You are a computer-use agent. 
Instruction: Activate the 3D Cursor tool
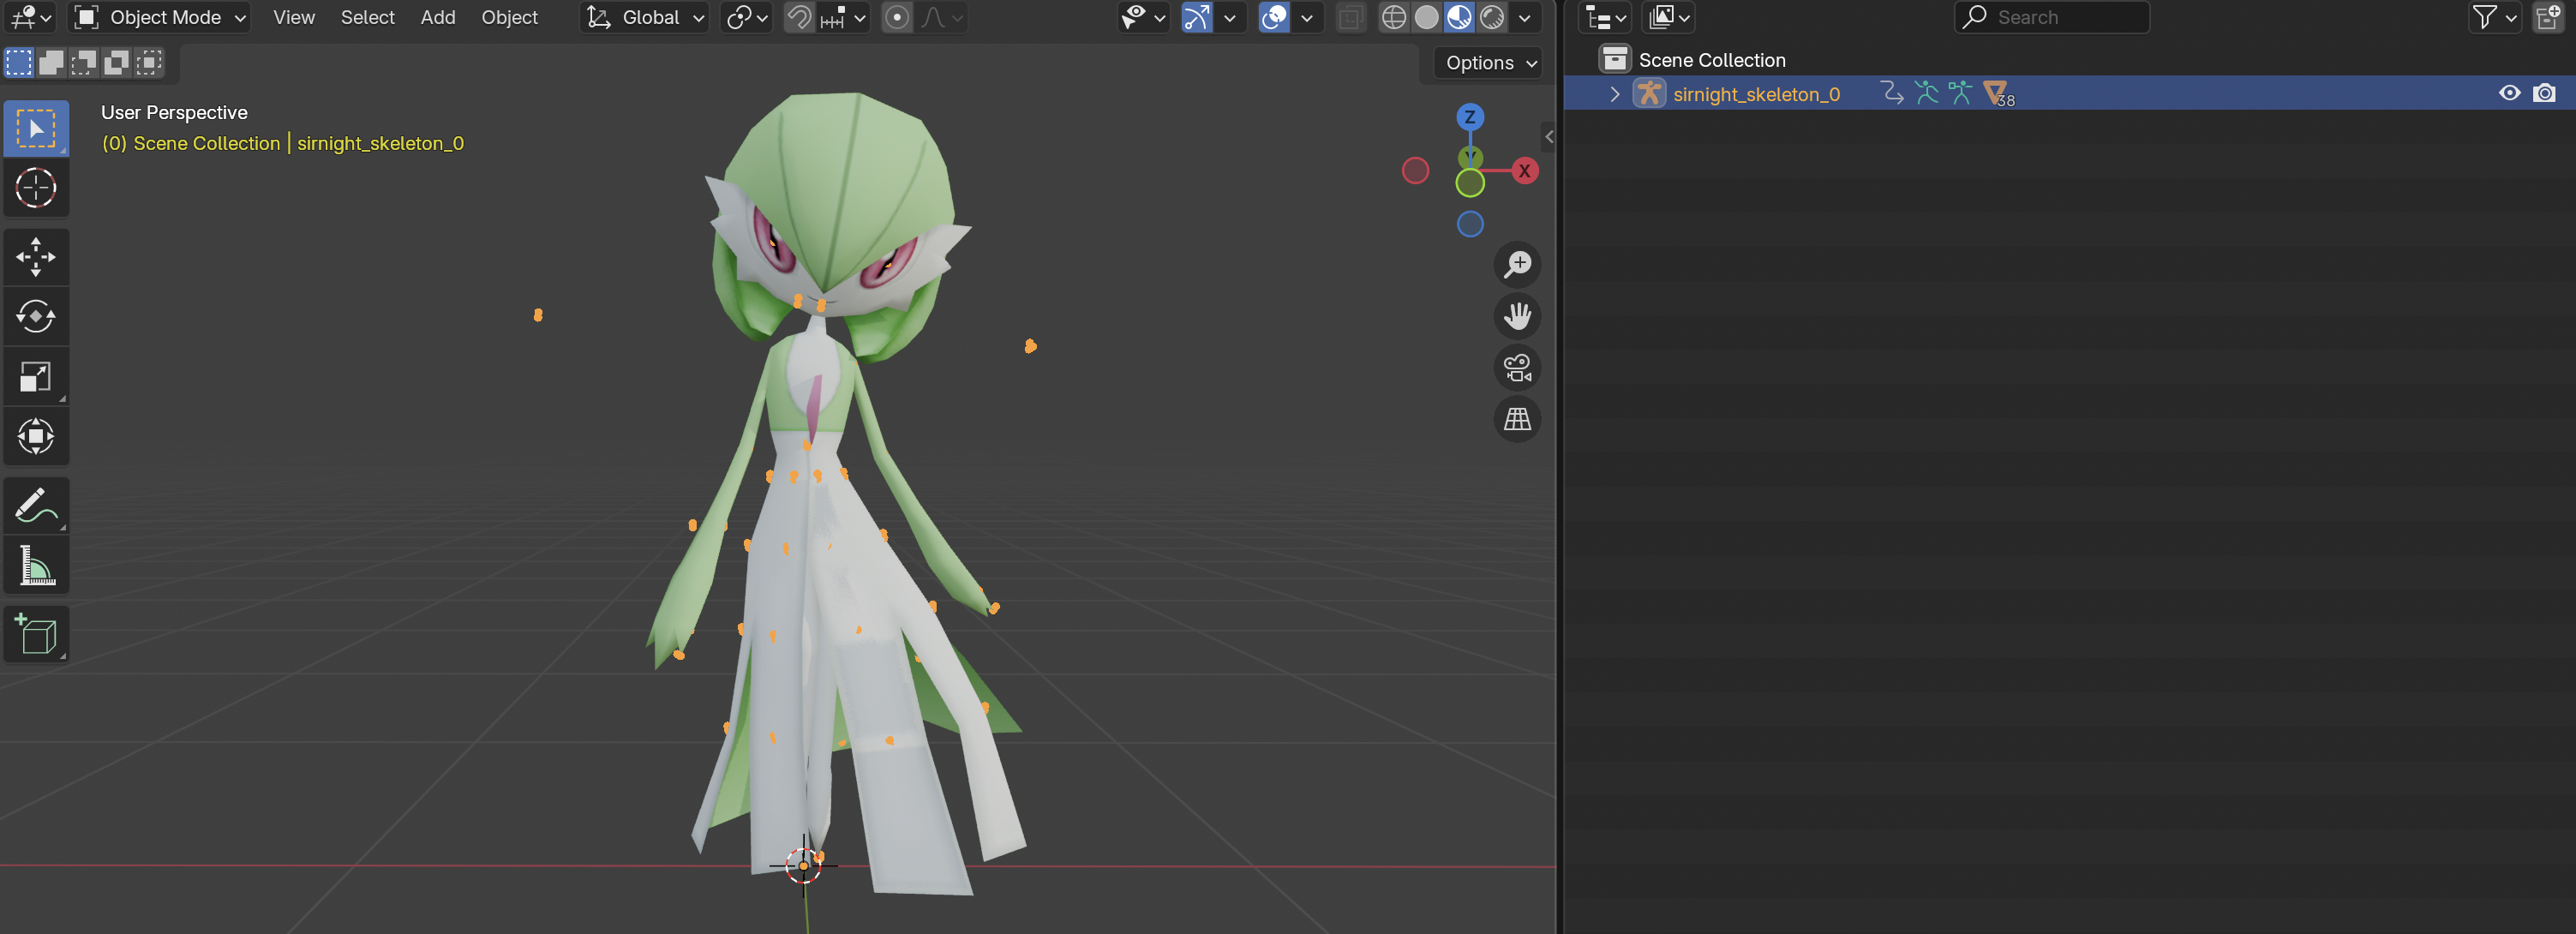click(36, 187)
